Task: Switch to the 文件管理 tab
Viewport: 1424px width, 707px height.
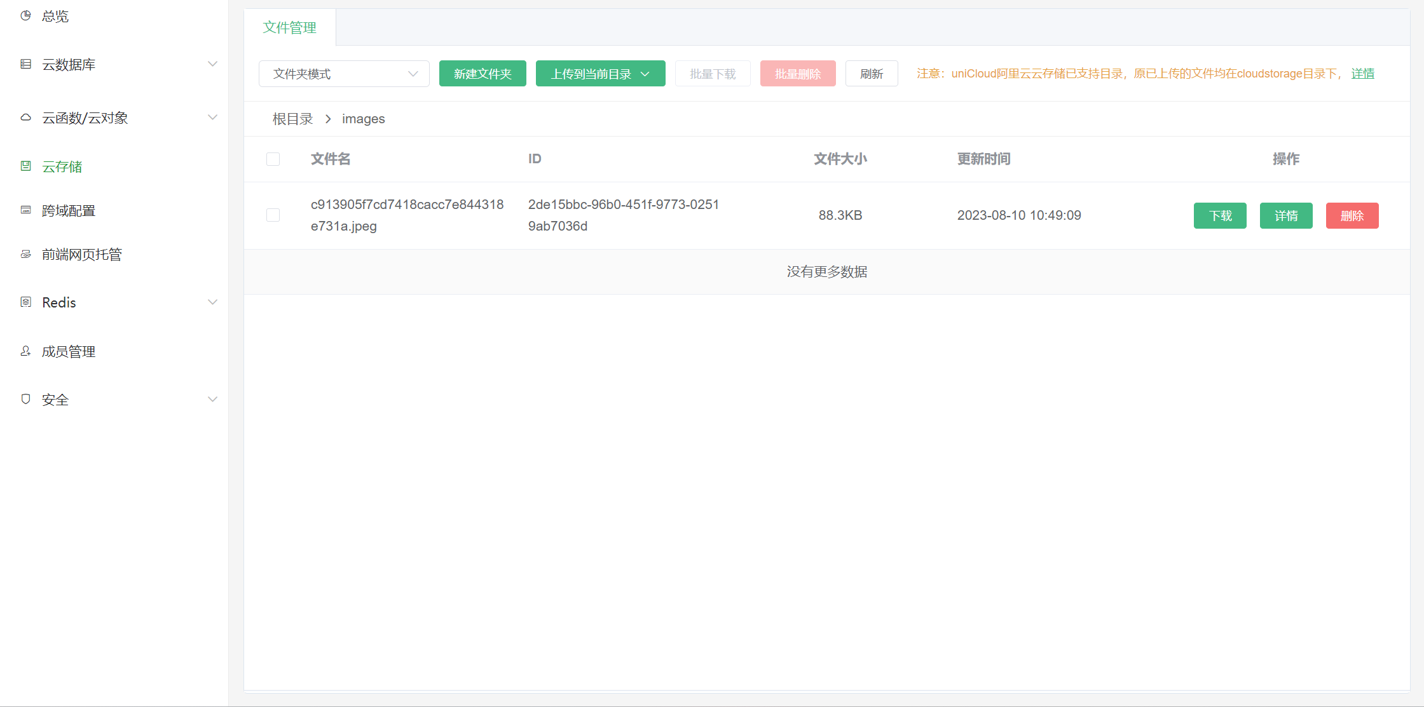Action: [x=290, y=27]
